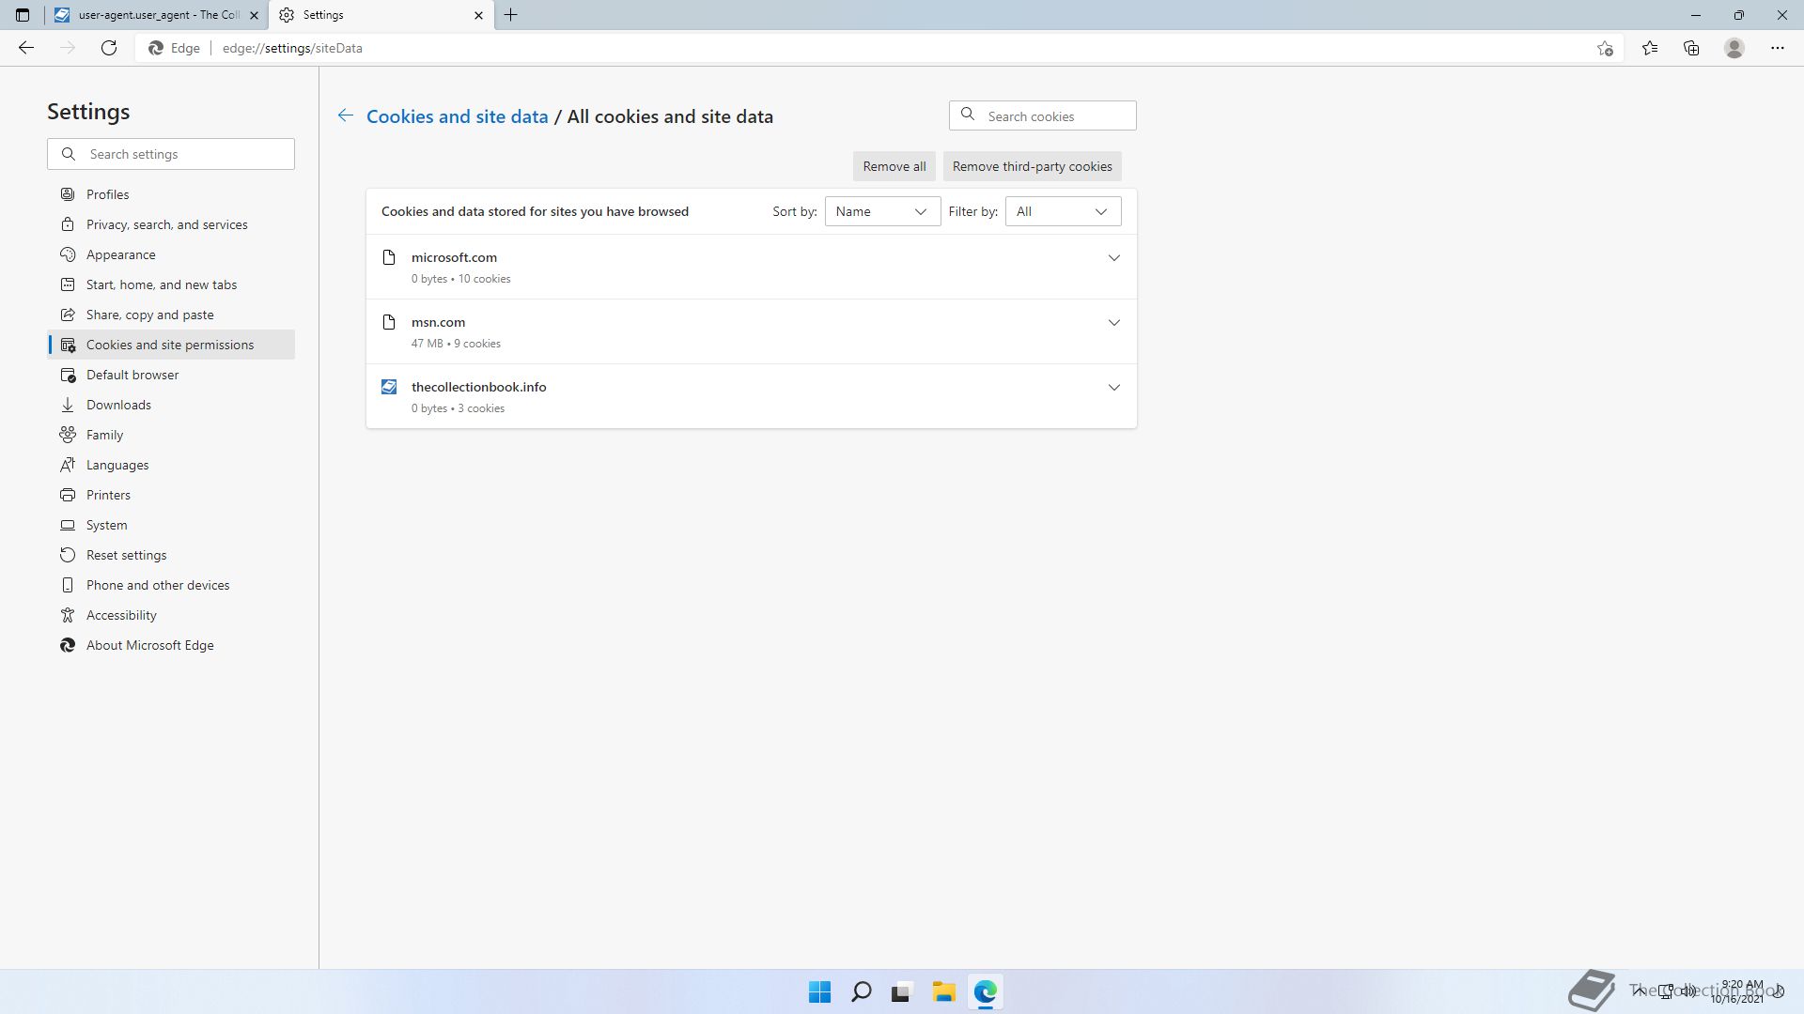Click the thecollectionbook.info site name

pyautogui.click(x=478, y=387)
